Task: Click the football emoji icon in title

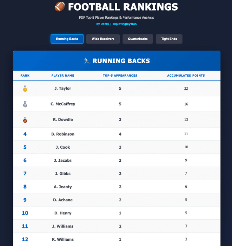Action: 60,7
